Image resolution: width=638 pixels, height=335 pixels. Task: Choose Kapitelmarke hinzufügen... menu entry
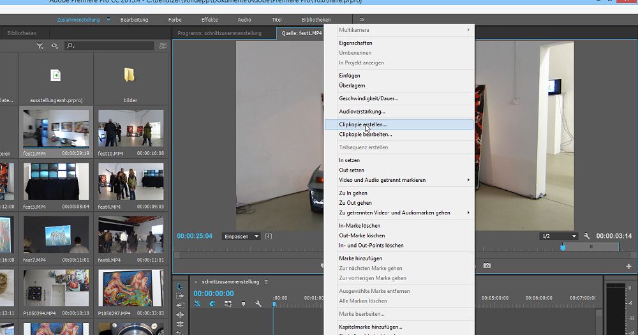399,327
